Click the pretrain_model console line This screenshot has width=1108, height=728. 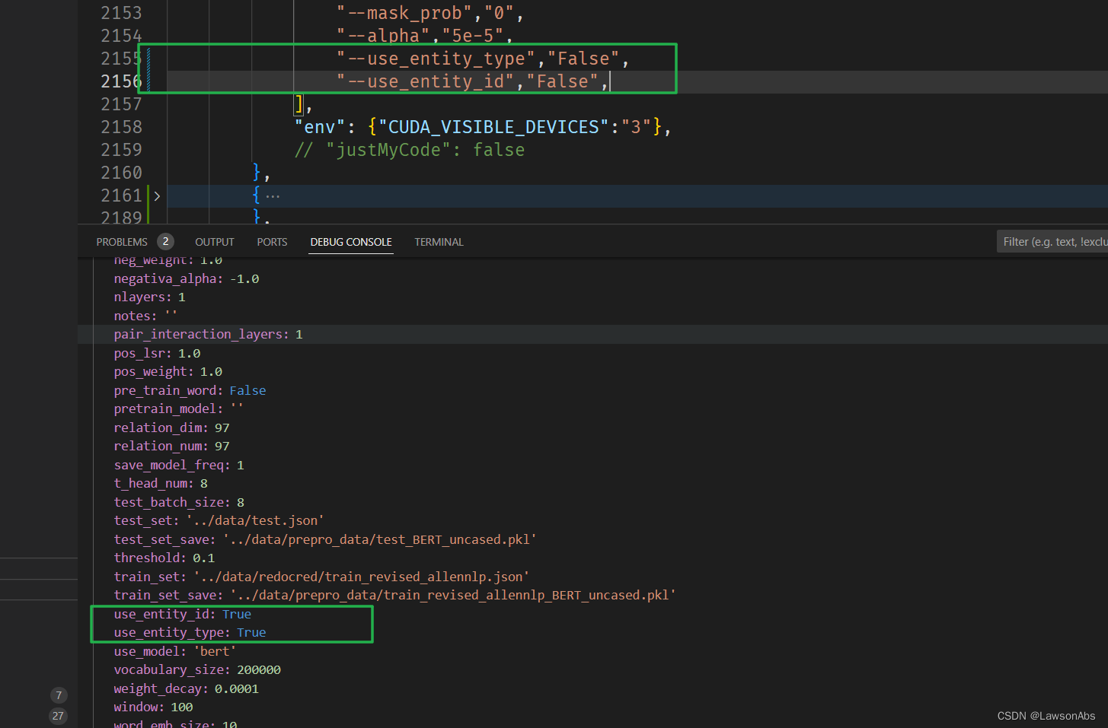tap(178, 409)
